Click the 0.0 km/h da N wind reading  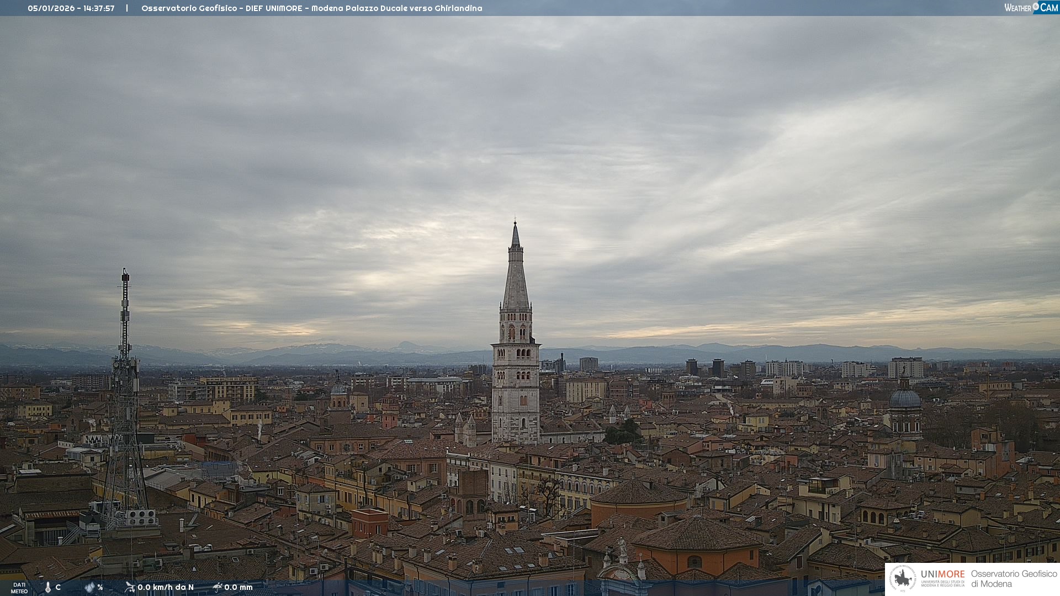pyautogui.click(x=166, y=587)
